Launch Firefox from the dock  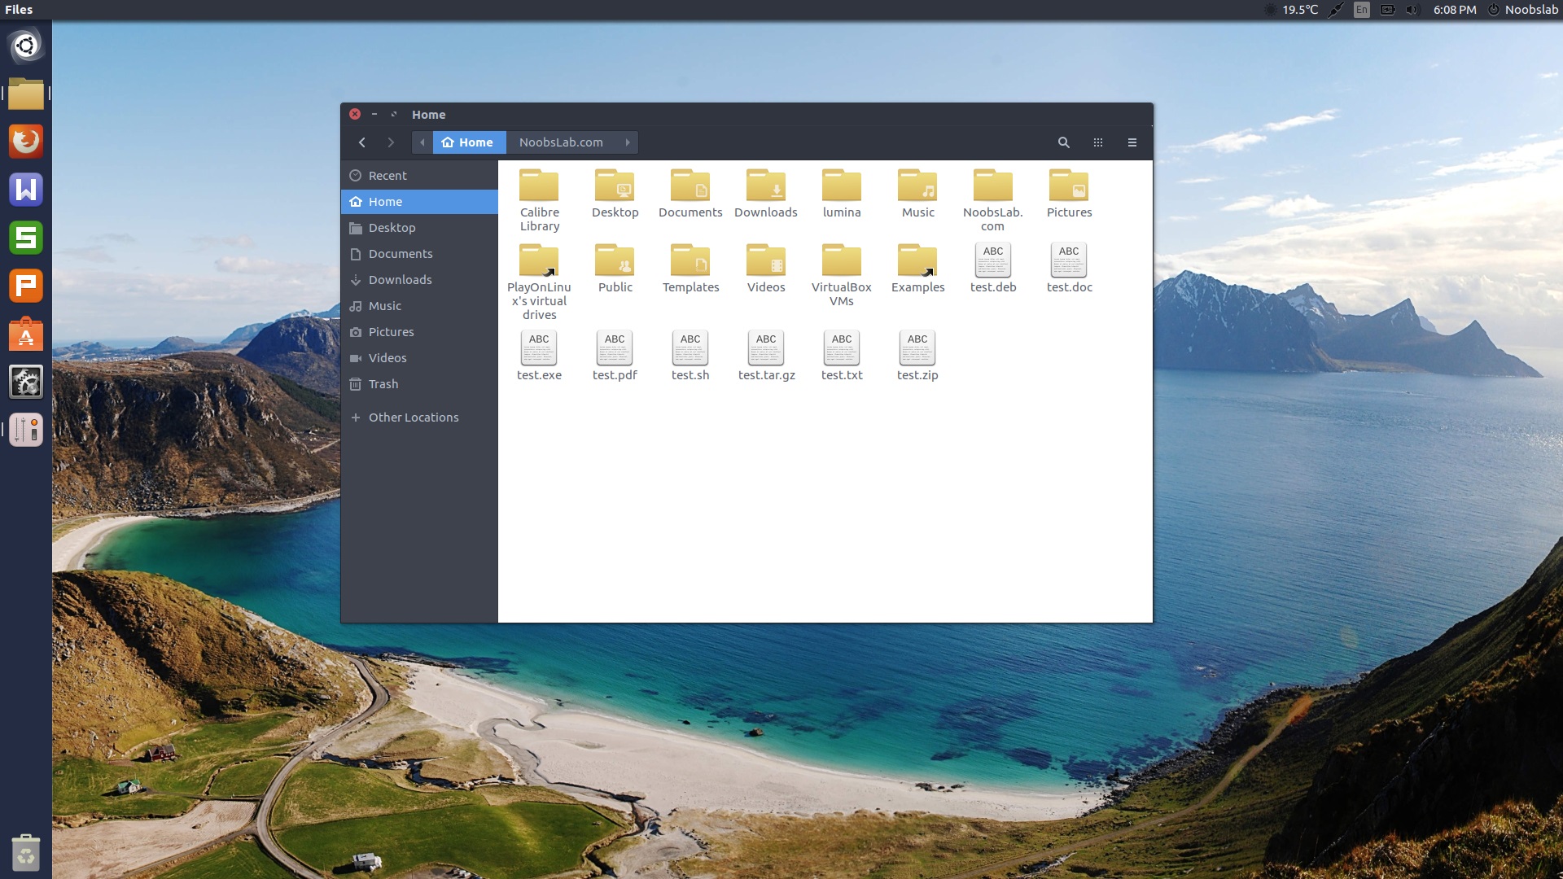point(26,141)
